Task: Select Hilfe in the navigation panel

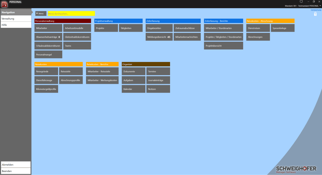Action: pyautogui.click(x=16, y=25)
